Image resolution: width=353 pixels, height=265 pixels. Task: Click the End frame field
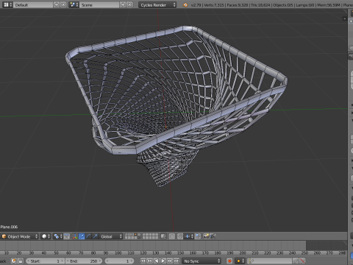pos(84,261)
